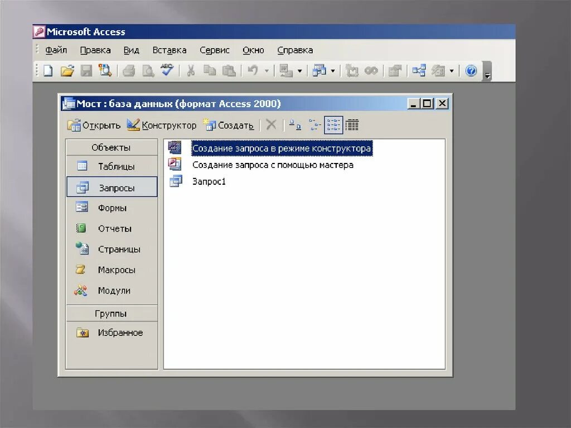Image resolution: width=571 pixels, height=428 pixels.
Task: Click the Microsoft Access key title icon
Action: click(39, 32)
